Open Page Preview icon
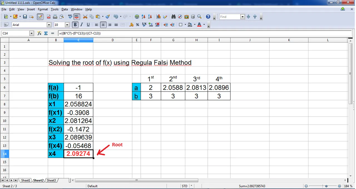Image resolution: width=356 pixels, height=189 pixels. 62,17
